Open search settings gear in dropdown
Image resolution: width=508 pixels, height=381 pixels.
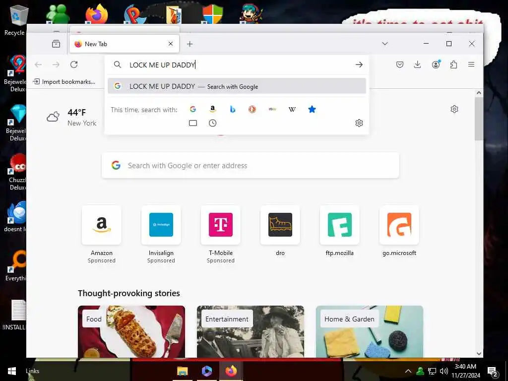point(359,123)
